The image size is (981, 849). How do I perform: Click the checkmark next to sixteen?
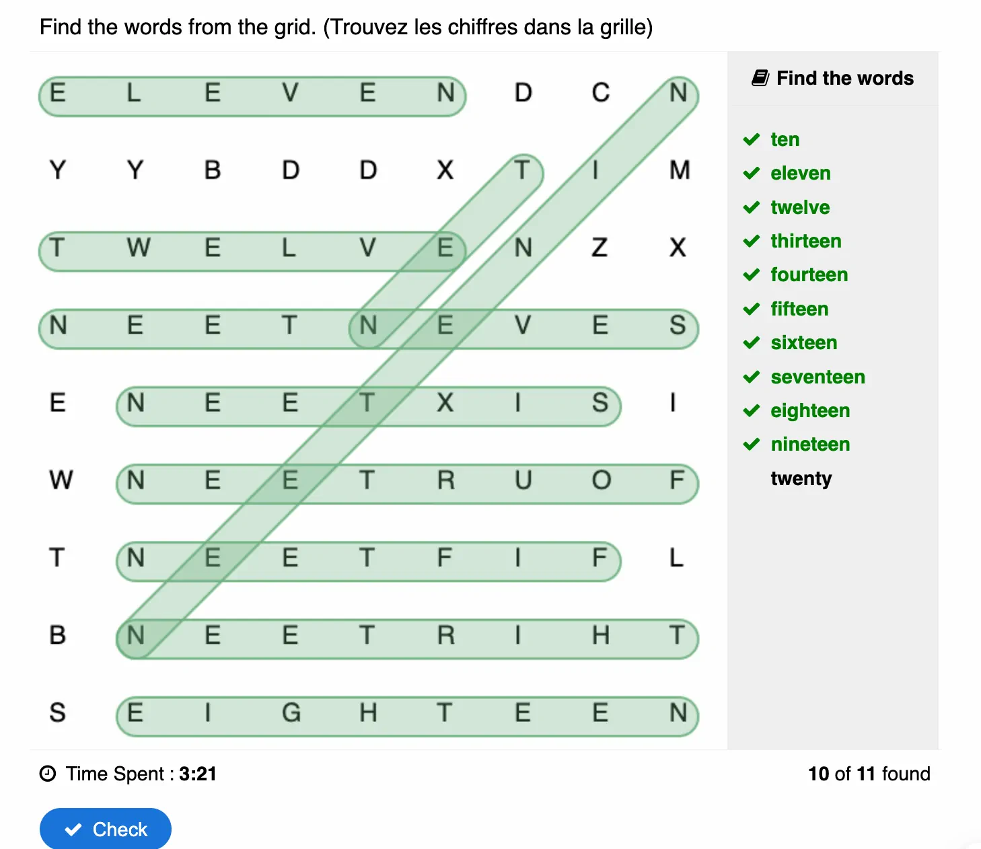point(752,343)
